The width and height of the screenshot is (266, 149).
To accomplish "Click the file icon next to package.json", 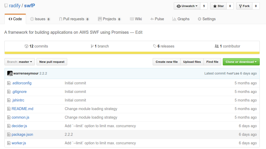I will click(x=9, y=134).
